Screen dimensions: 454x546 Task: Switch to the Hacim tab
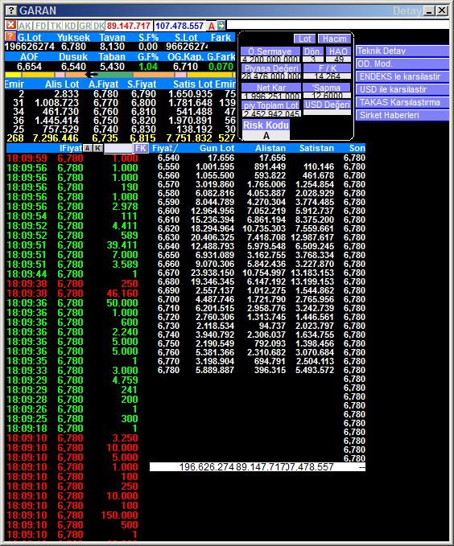[x=334, y=39]
